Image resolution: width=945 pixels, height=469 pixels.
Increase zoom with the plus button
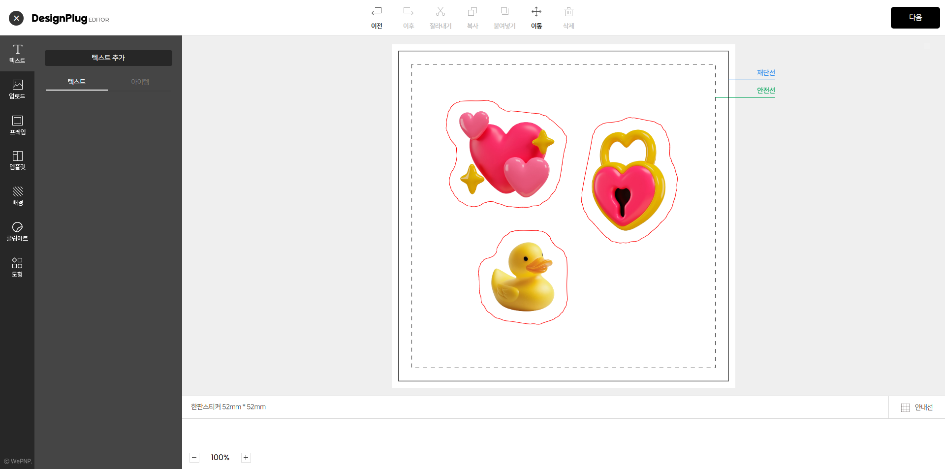pos(246,458)
